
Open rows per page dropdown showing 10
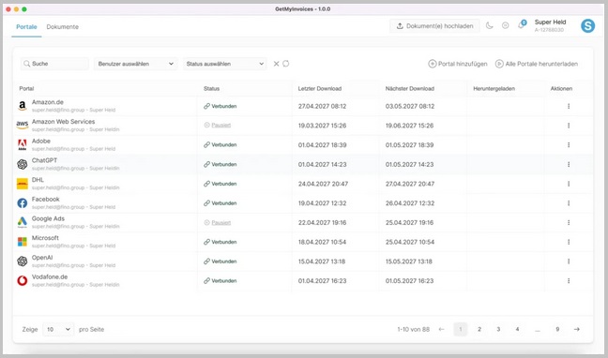click(x=58, y=329)
